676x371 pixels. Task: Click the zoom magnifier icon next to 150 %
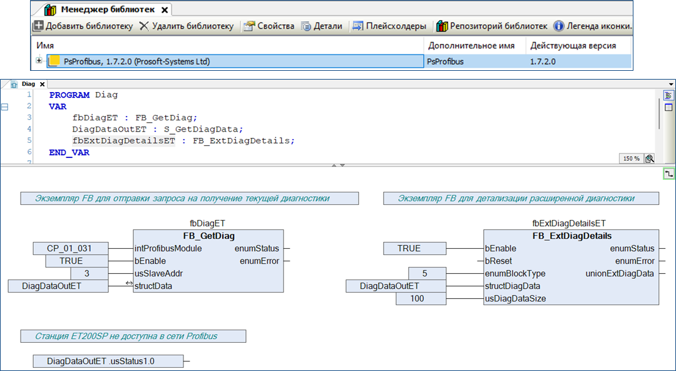coord(650,159)
